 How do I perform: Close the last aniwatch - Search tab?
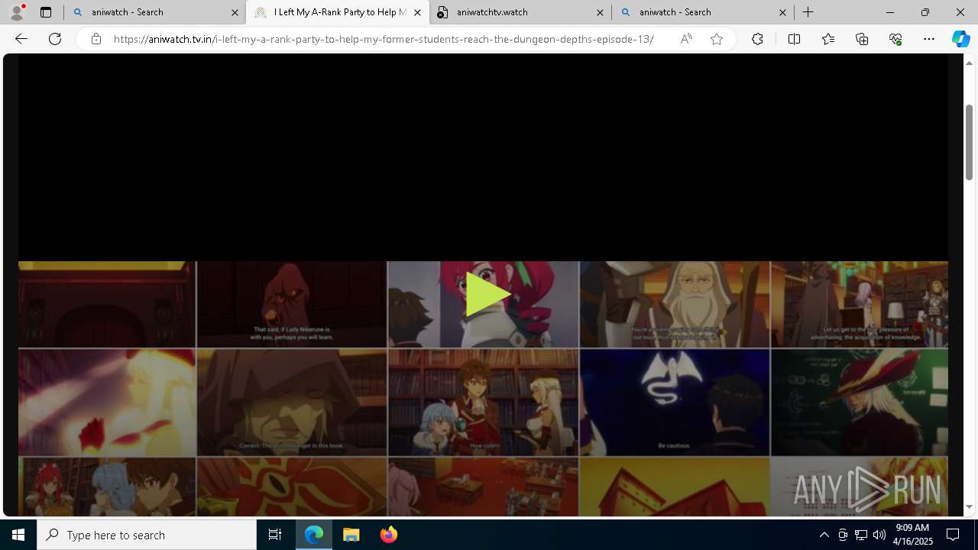click(x=782, y=12)
